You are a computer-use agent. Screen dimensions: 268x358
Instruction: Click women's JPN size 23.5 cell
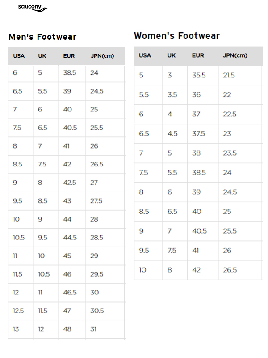[230, 153]
